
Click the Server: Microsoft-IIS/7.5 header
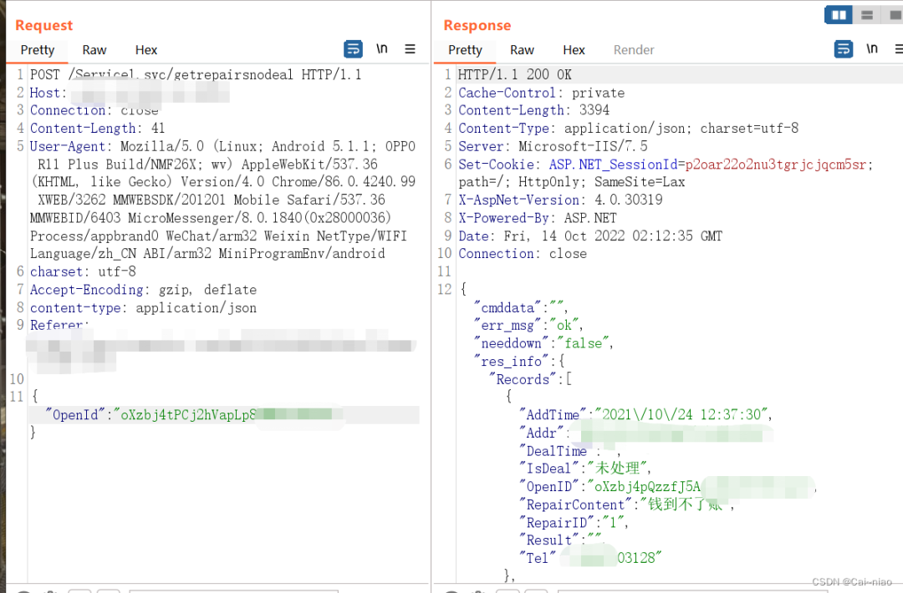tap(553, 146)
